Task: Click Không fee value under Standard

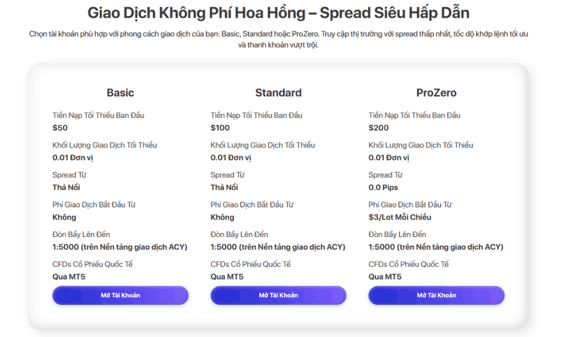Action: (222, 217)
